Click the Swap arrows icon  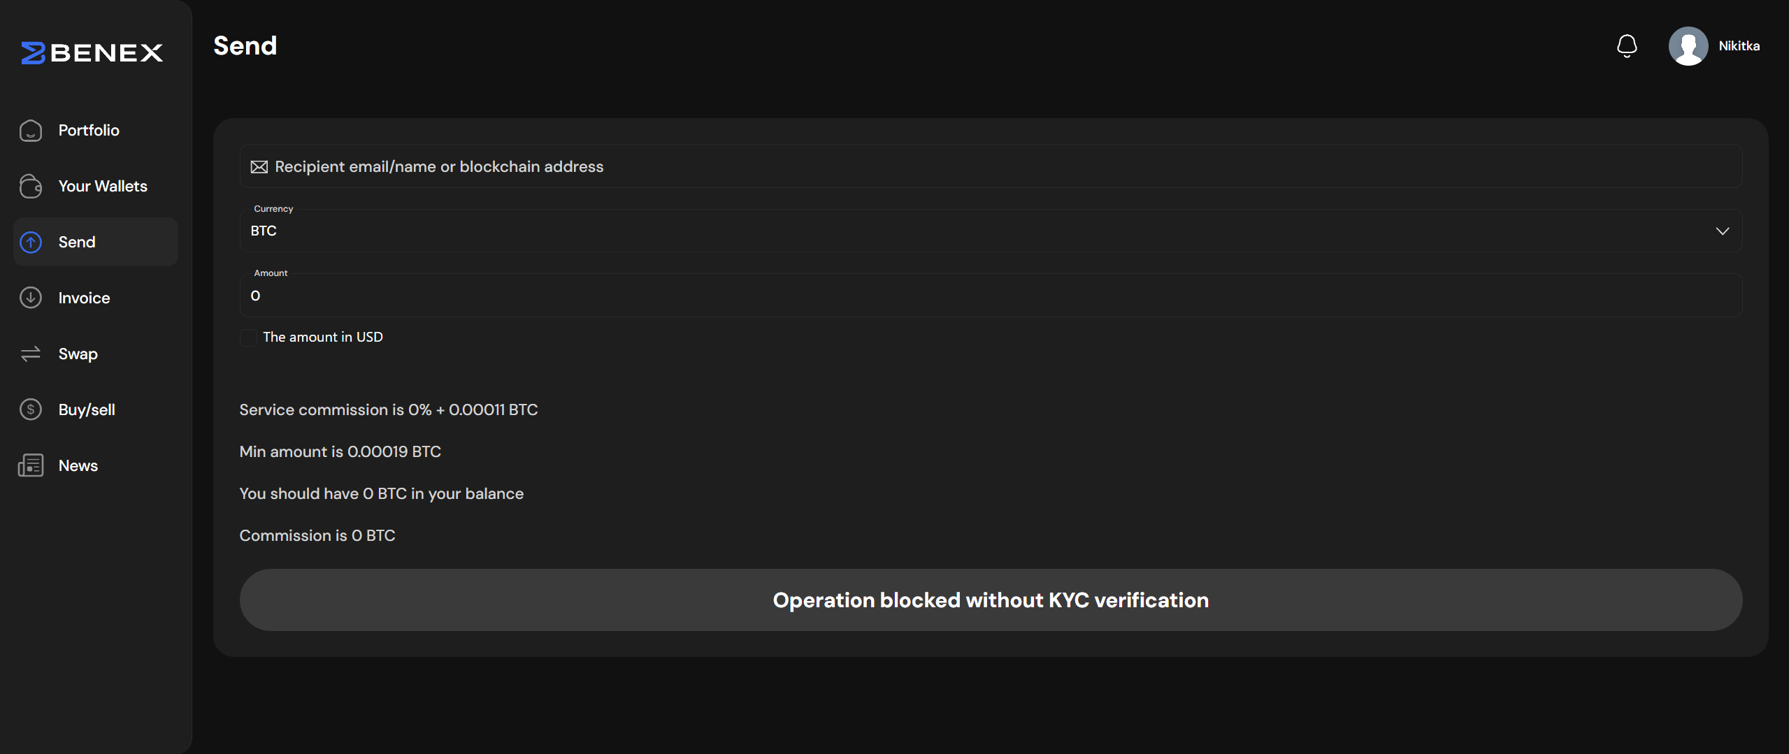(x=31, y=354)
